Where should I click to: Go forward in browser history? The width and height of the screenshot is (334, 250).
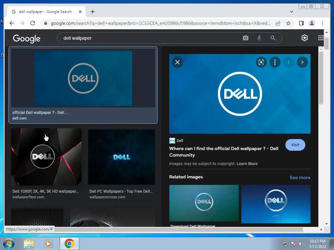point(22,23)
